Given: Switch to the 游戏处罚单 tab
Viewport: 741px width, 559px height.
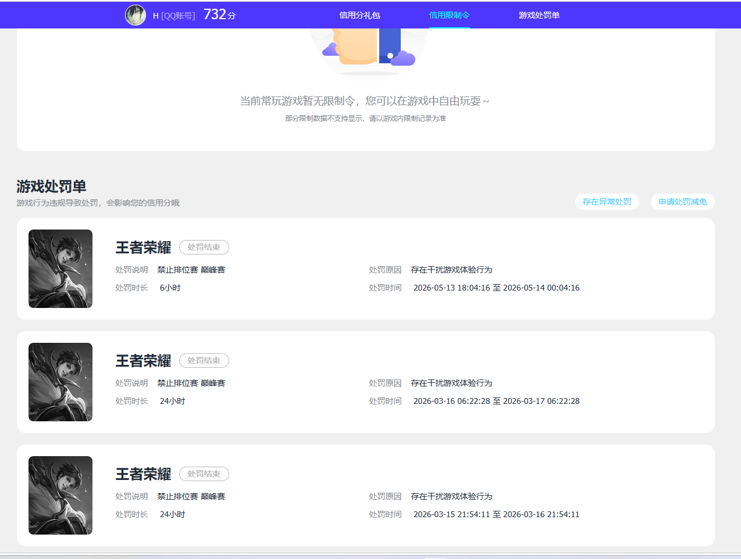Looking at the screenshot, I should [539, 15].
